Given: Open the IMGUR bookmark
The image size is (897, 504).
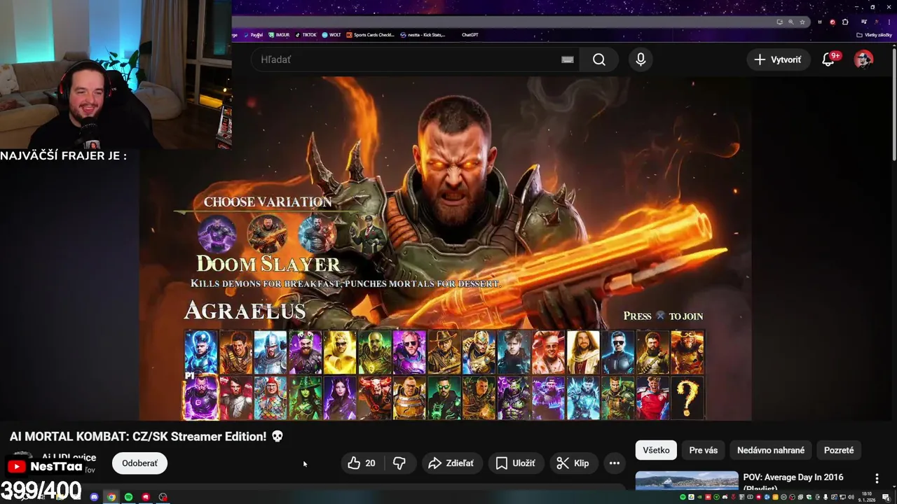Looking at the screenshot, I should 280,34.
